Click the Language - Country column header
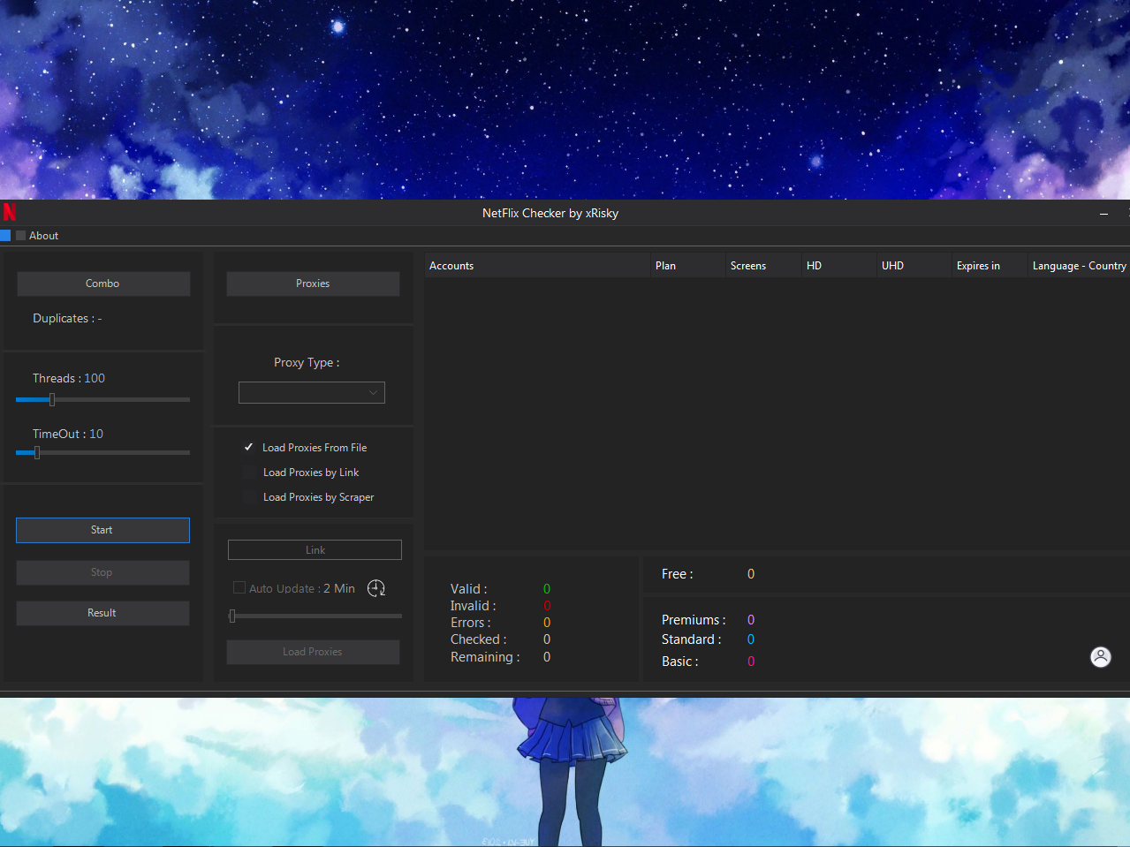Viewport: 1130px width, 847px height. coord(1079,266)
